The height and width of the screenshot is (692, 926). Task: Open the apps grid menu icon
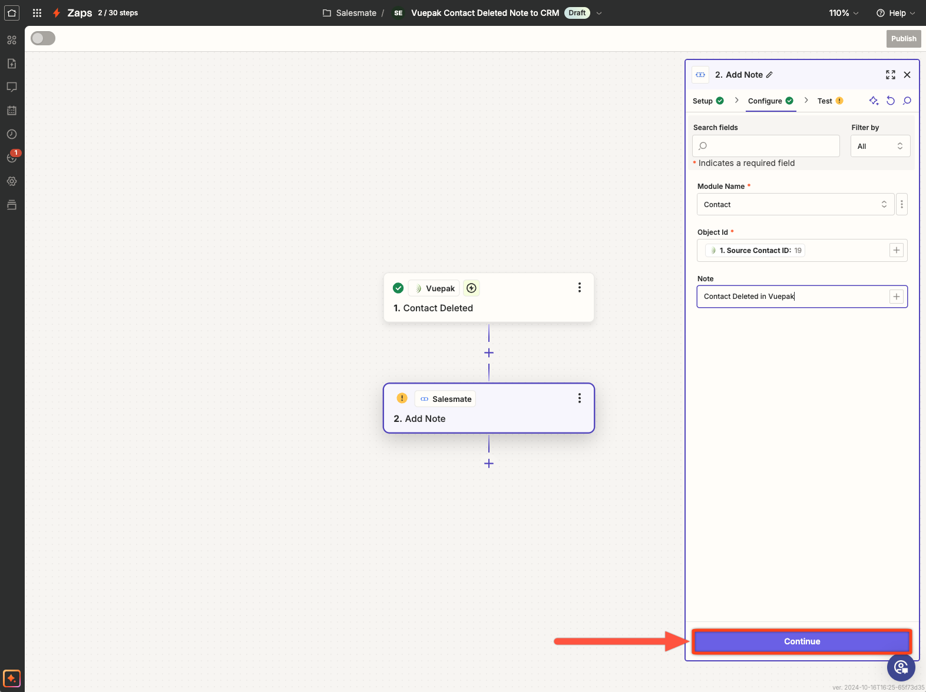click(37, 13)
